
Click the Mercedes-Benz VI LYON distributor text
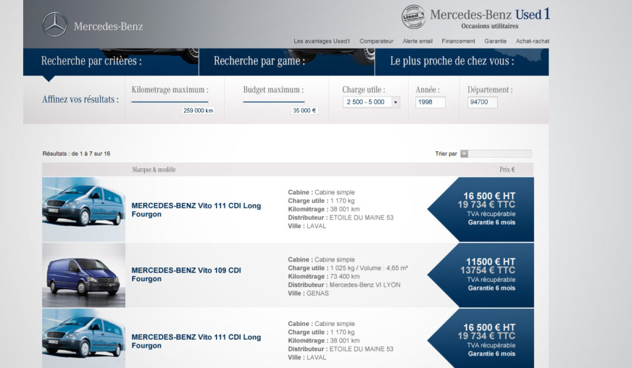[365, 285]
